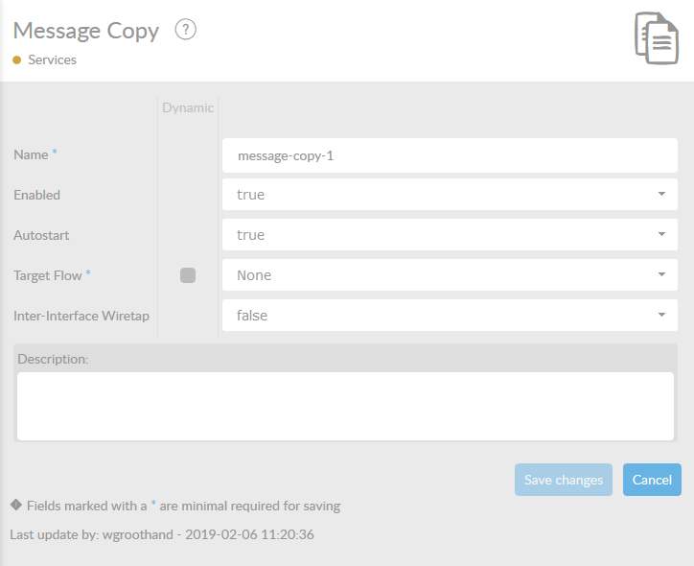
Task: Expand the Autostart dropdown
Action: tap(450, 235)
